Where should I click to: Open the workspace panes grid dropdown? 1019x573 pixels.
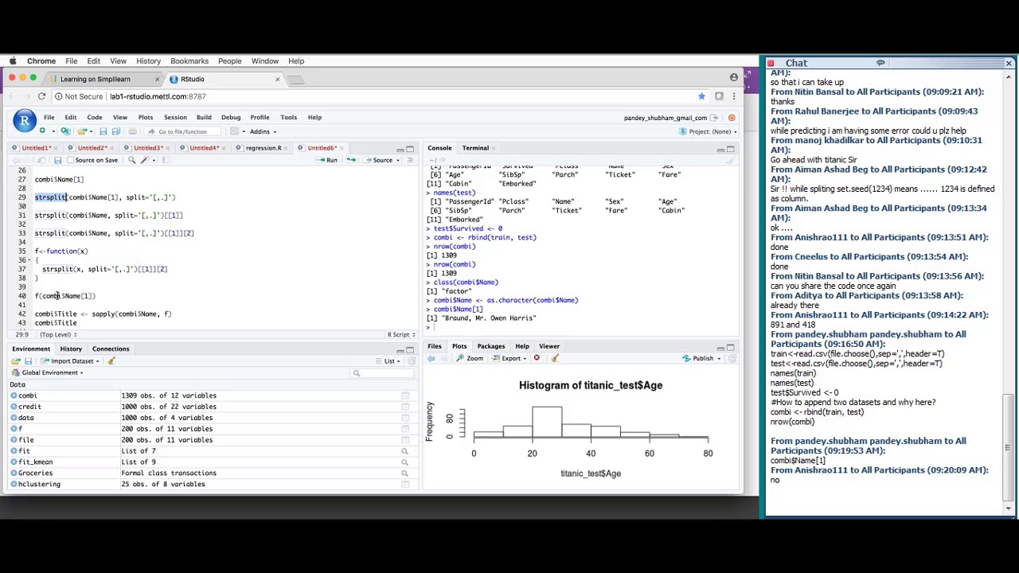pos(236,131)
